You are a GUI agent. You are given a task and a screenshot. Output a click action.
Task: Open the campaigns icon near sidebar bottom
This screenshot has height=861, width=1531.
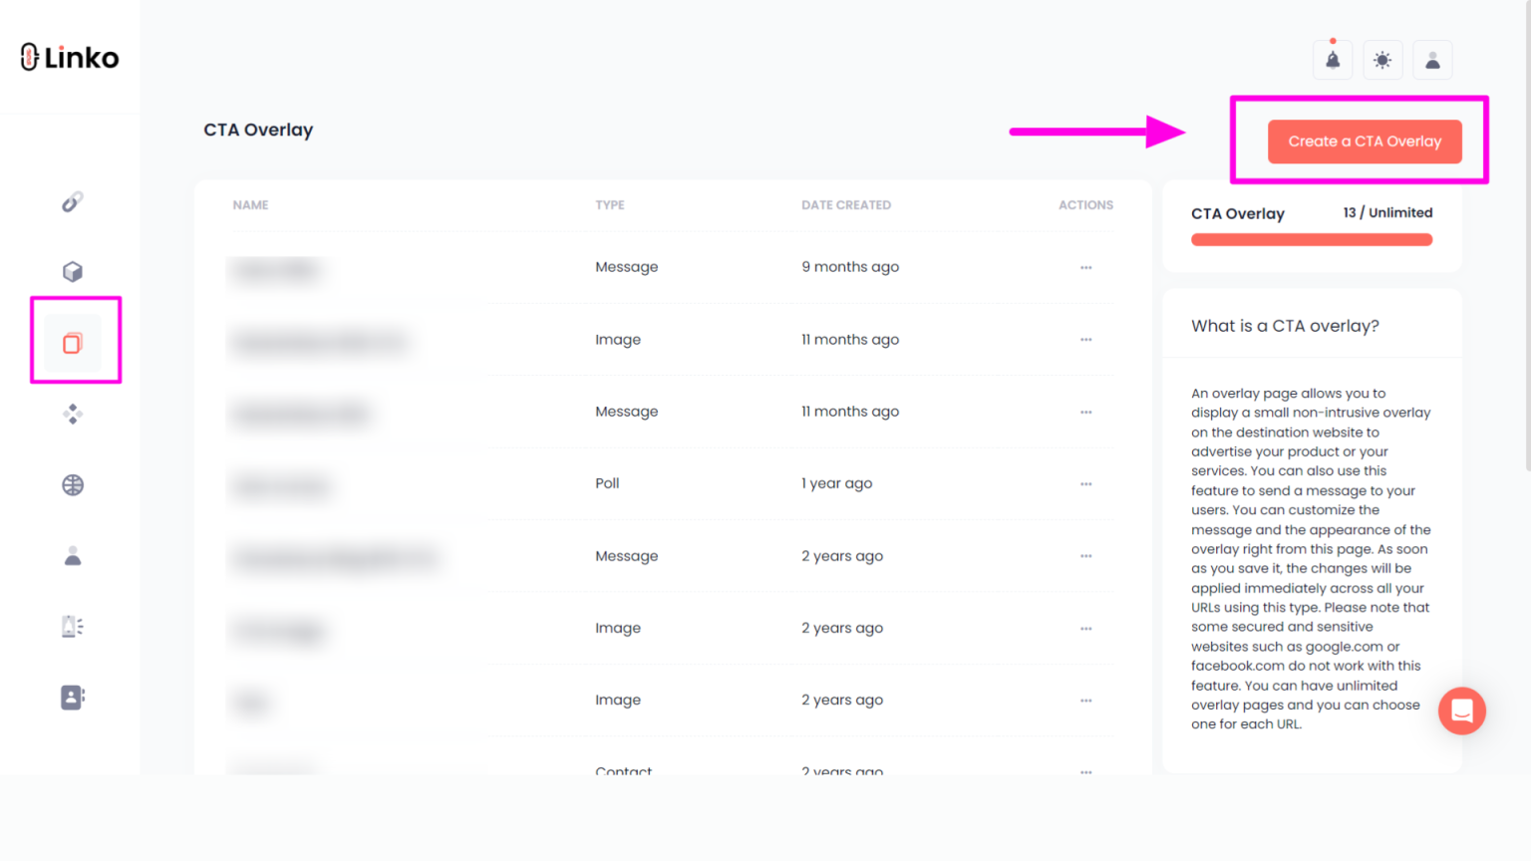pyautogui.click(x=71, y=626)
